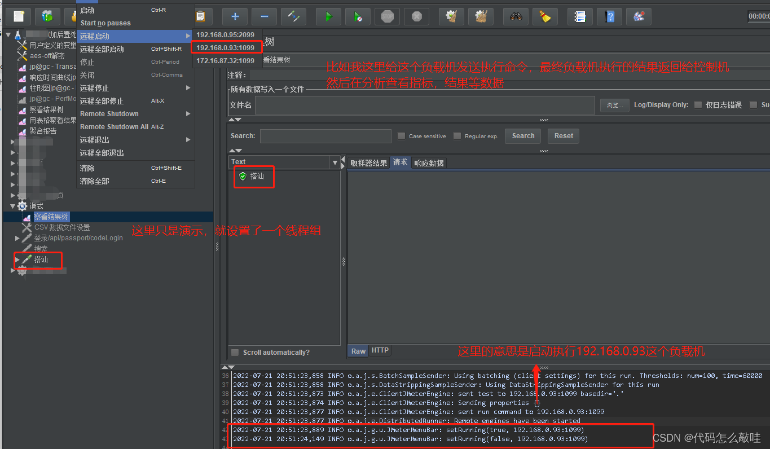Select the Start no pauses toolbar icon

[x=358, y=16]
